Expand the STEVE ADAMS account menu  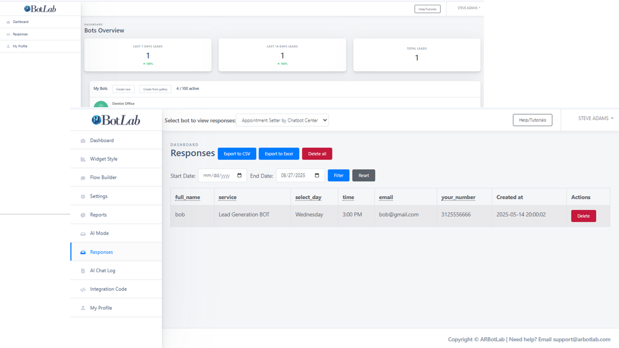click(x=596, y=118)
